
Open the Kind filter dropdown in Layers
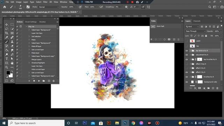click(192, 27)
